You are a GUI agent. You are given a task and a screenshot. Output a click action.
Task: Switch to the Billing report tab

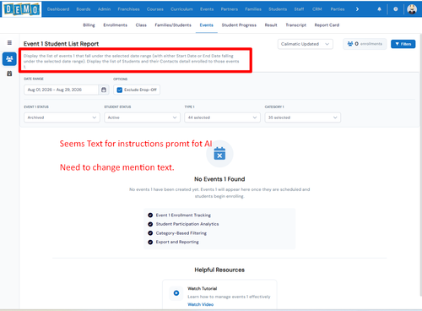tap(89, 25)
